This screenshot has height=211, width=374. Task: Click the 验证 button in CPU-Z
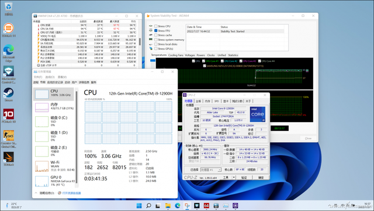[244, 177]
